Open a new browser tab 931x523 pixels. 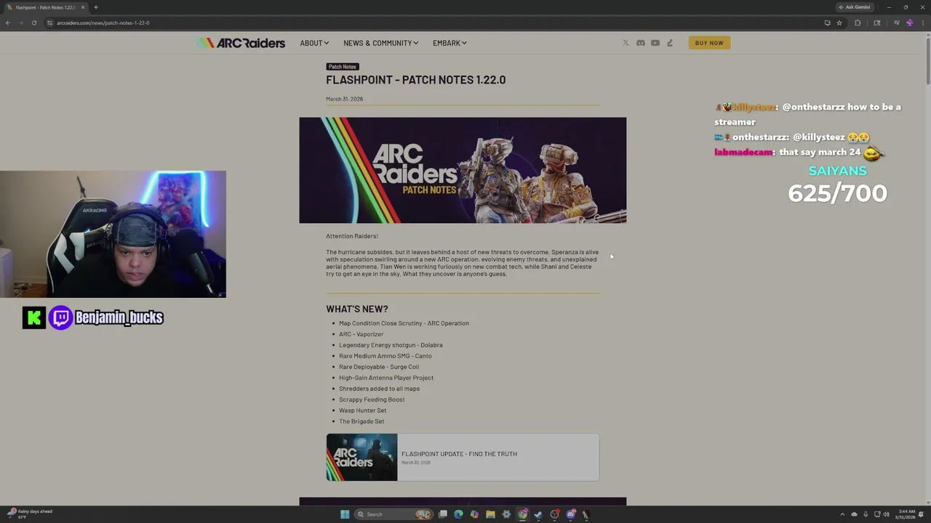pyautogui.click(x=95, y=7)
